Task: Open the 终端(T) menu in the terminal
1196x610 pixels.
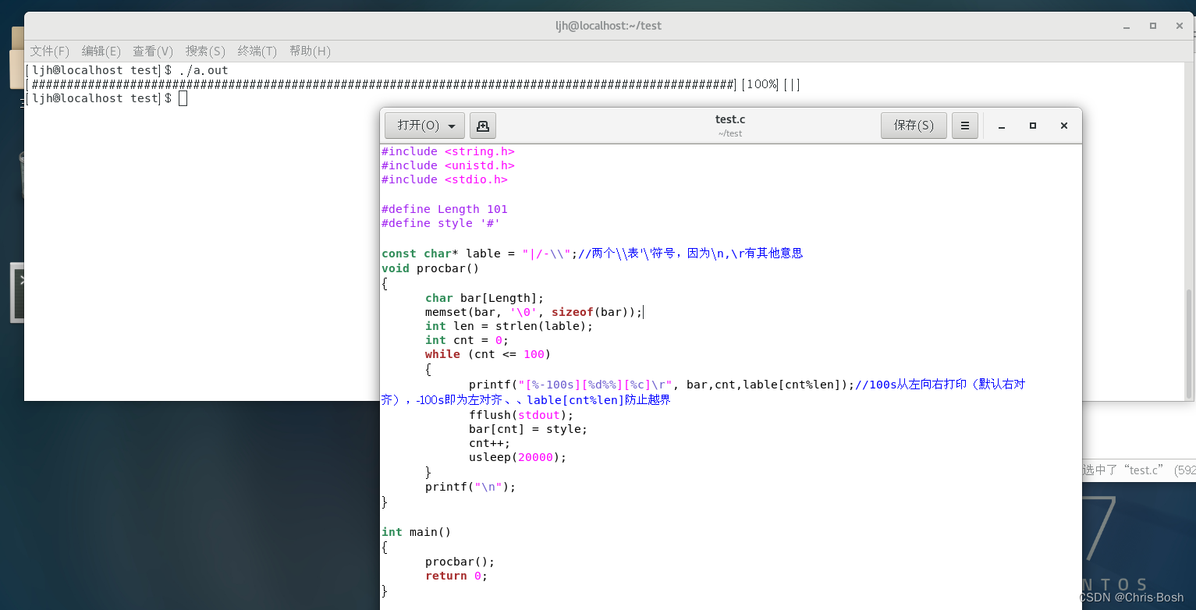Action: 257,51
